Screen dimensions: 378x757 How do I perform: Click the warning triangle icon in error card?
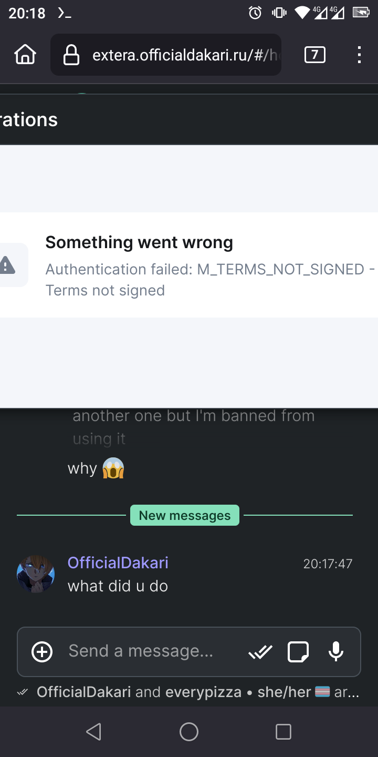tap(7, 265)
